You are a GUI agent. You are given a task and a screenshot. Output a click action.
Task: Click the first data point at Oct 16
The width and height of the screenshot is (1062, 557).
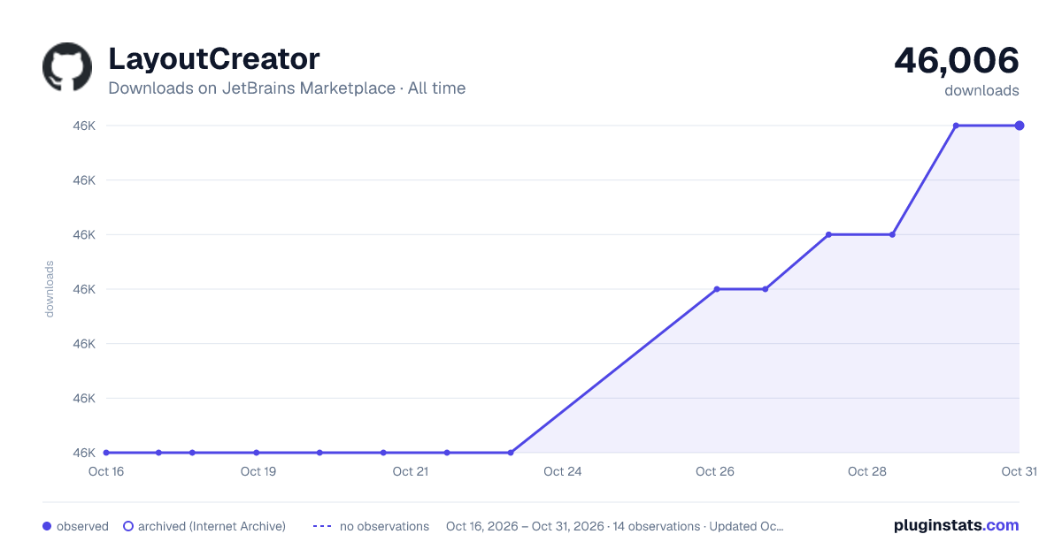pyautogui.click(x=106, y=453)
